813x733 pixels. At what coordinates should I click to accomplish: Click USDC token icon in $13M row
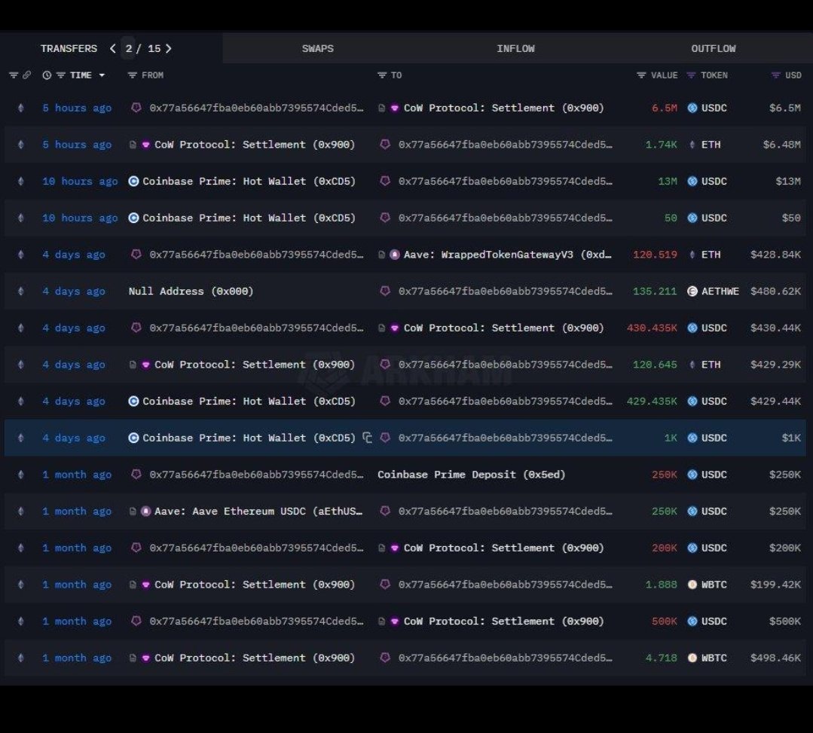pyautogui.click(x=692, y=181)
